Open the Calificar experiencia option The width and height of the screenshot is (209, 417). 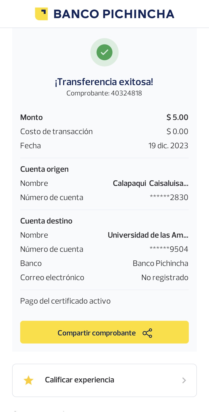point(80,380)
